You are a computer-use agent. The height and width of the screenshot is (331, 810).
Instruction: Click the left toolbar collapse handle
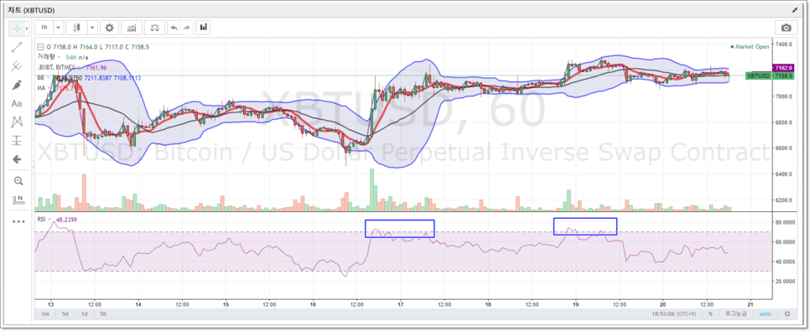tap(33, 166)
